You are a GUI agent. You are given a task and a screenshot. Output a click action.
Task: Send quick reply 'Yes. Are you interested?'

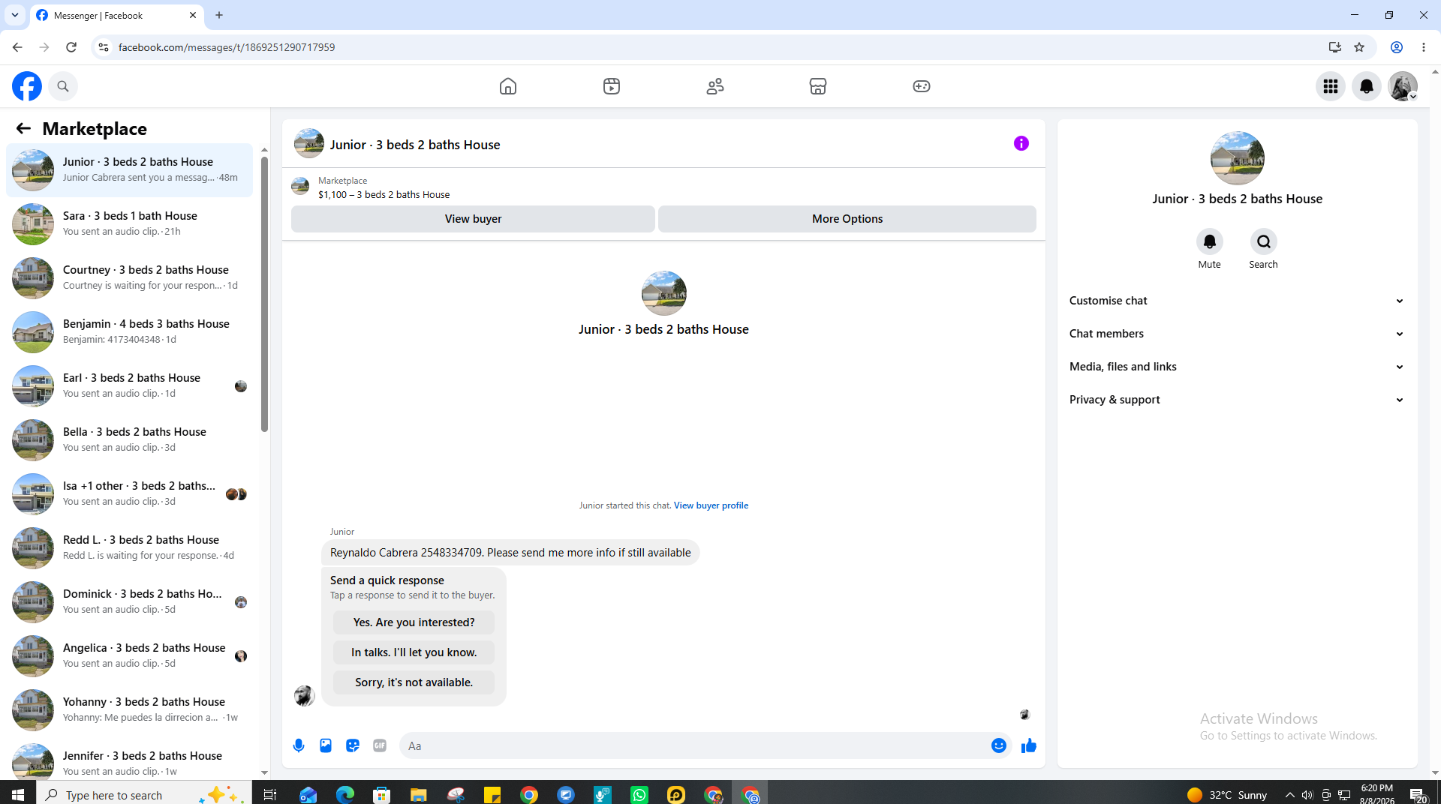coord(414,622)
